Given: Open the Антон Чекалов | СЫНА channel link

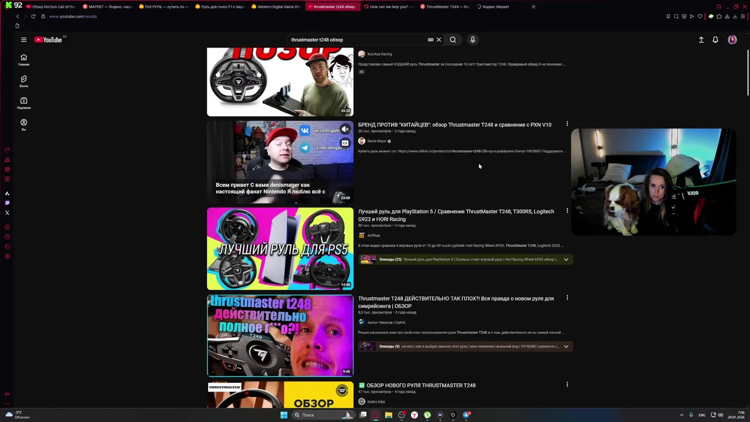Looking at the screenshot, I should [386, 322].
